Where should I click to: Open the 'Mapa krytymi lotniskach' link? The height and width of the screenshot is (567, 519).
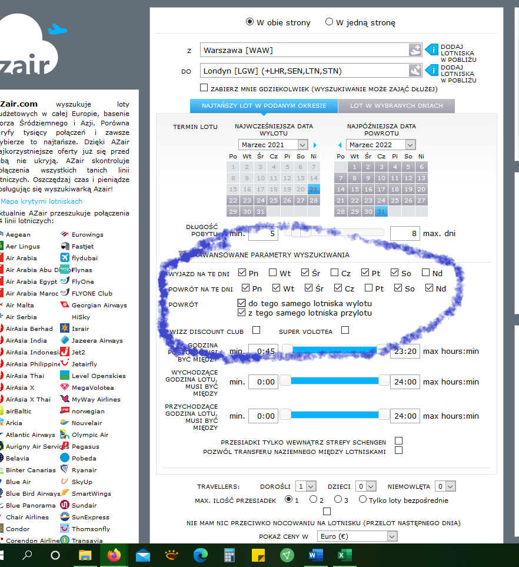(x=41, y=201)
